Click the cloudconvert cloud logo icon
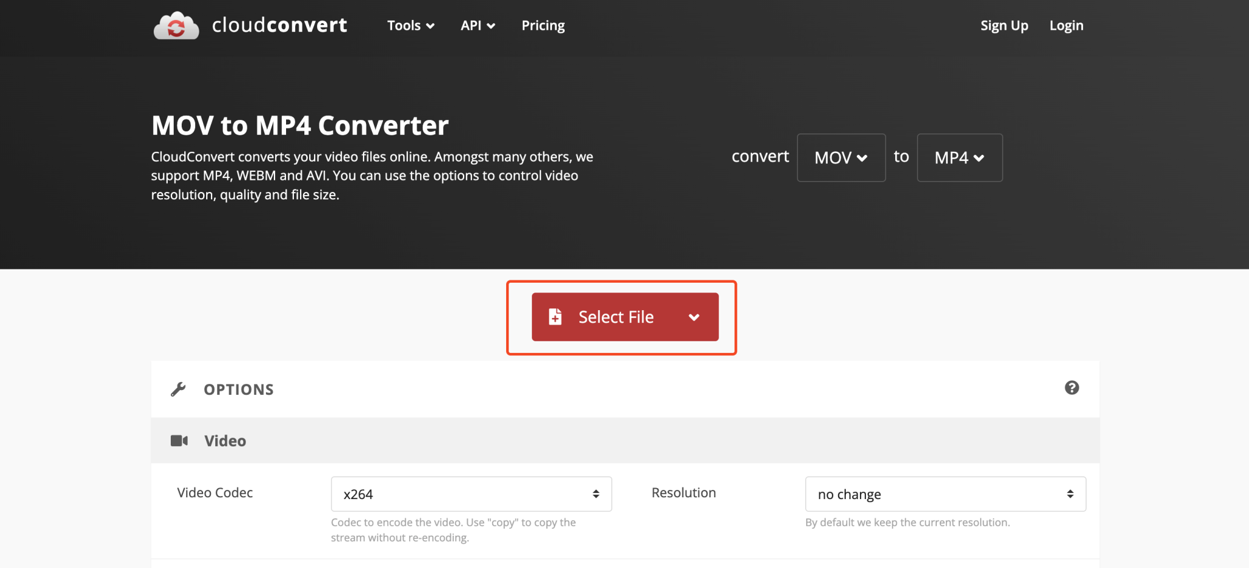This screenshot has height=568, width=1249. click(176, 25)
